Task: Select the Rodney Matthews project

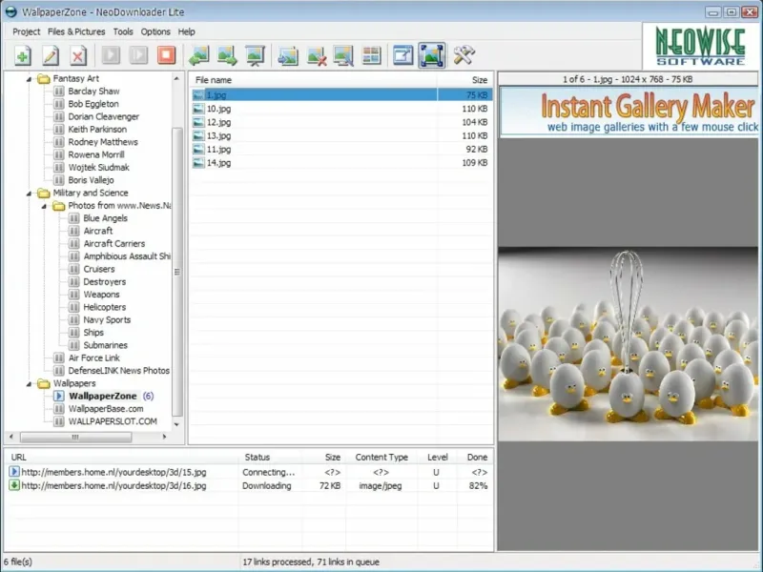Action: click(x=103, y=142)
